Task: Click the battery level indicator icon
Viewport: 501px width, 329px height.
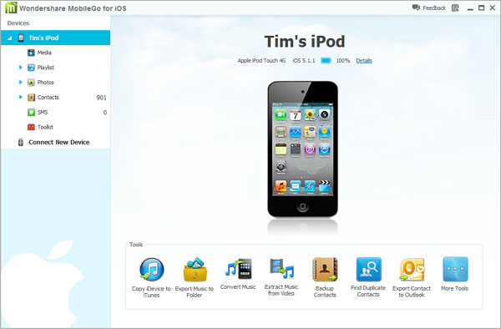Action: click(326, 60)
